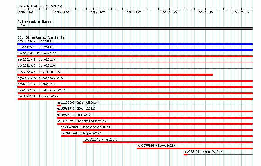Open nsv4443593 (GenomeinaBottle) label
261x166 pixels.
[82, 121]
